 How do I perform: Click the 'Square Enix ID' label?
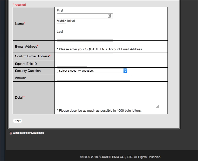tap(26, 64)
